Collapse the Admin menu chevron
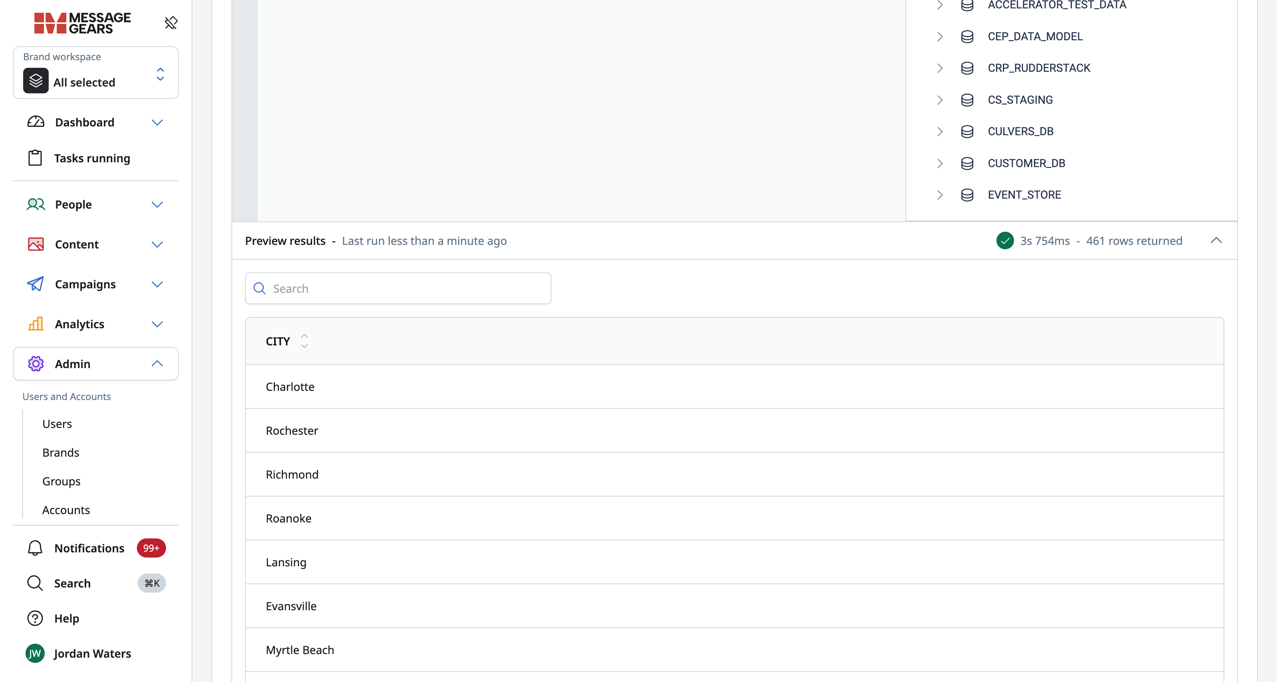1277x682 pixels. coord(157,364)
